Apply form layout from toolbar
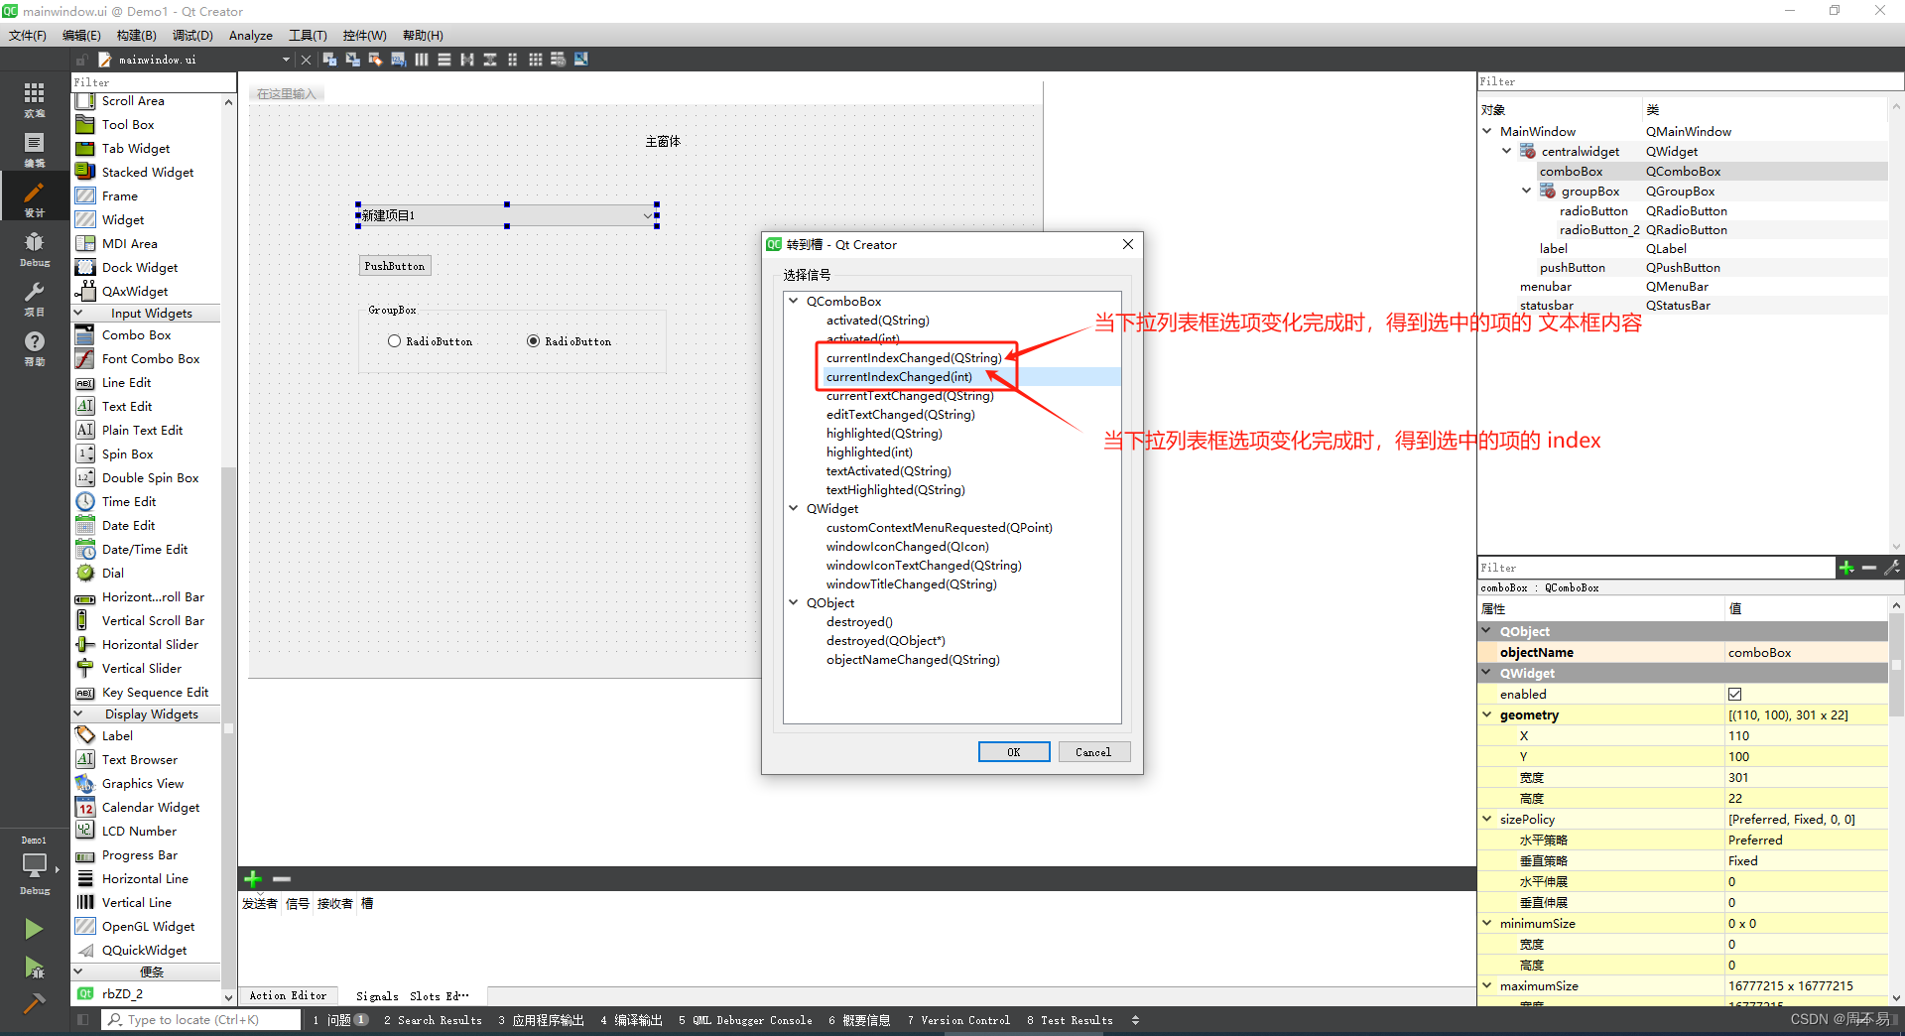Image resolution: width=1905 pixels, height=1036 pixels. tap(513, 60)
